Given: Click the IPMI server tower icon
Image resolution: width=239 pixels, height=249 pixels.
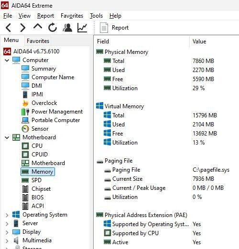Looking at the screenshot, I should point(25,94).
